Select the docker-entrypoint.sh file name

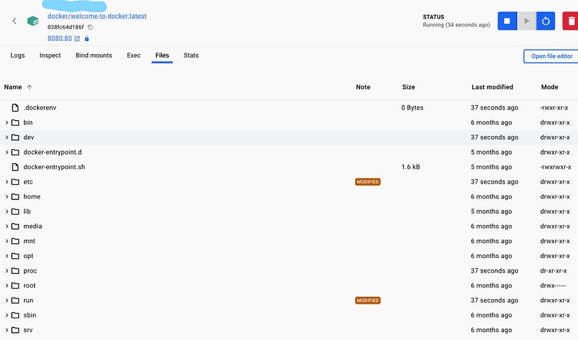tap(54, 167)
